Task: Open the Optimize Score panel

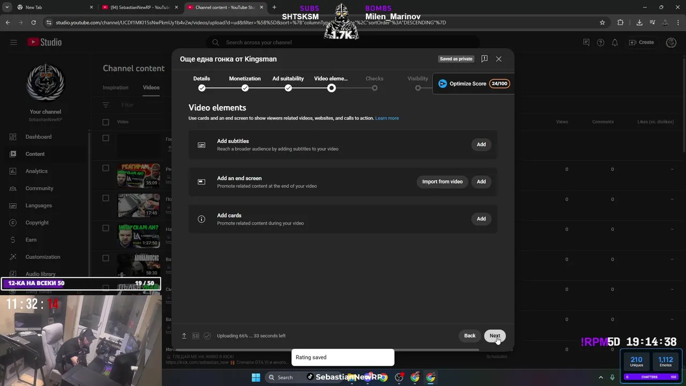Action: (x=473, y=84)
